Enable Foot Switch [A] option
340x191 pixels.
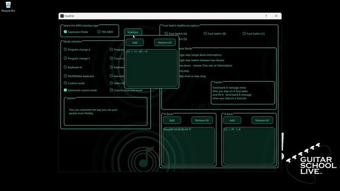coord(176,33)
